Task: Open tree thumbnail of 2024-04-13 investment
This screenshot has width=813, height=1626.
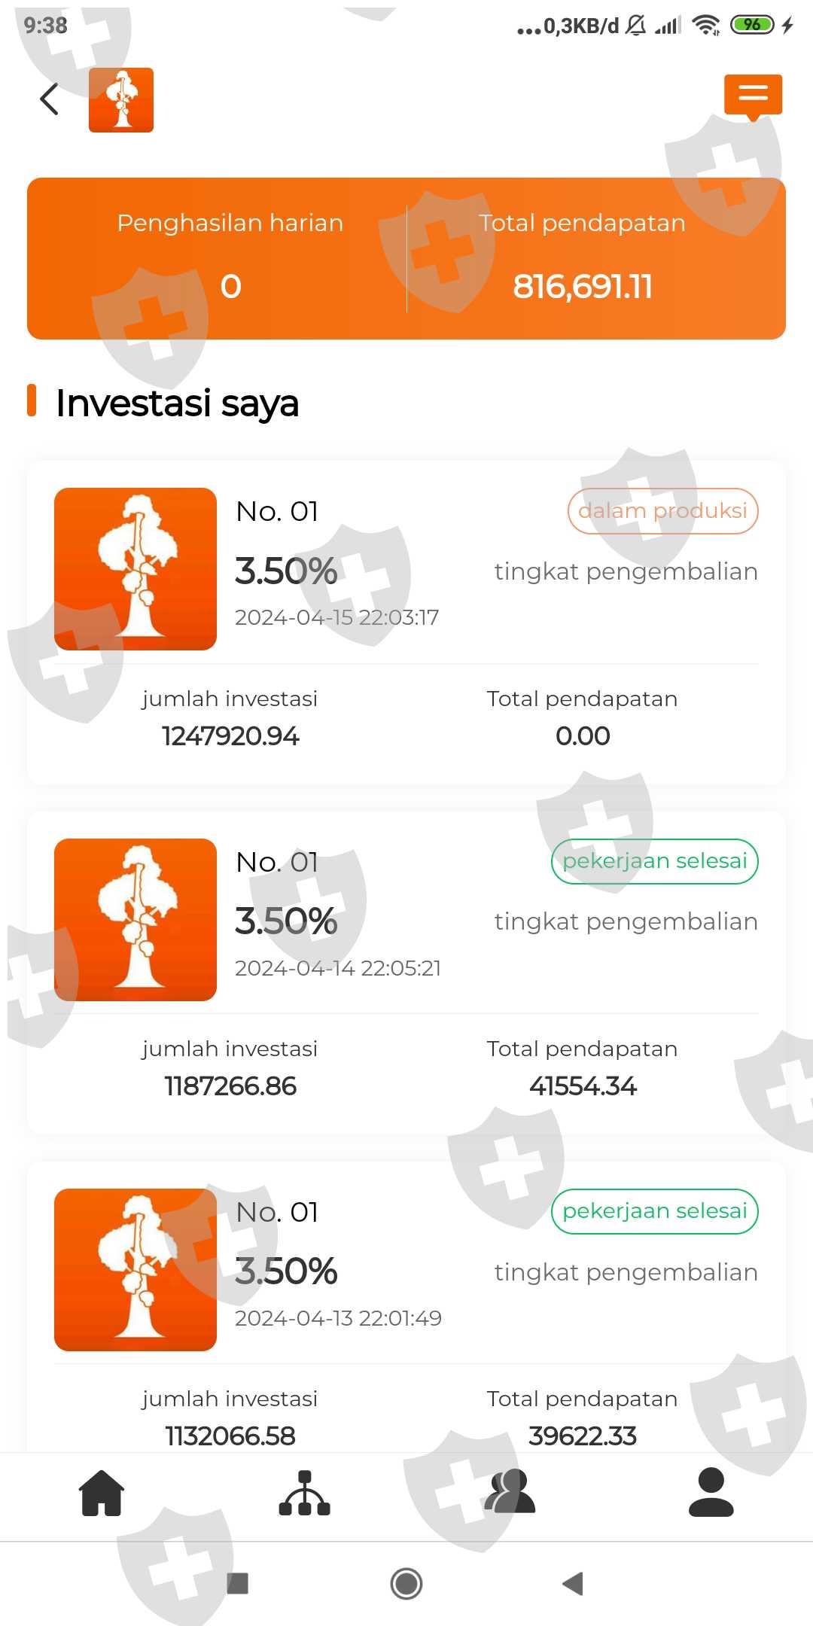Action: point(135,1270)
